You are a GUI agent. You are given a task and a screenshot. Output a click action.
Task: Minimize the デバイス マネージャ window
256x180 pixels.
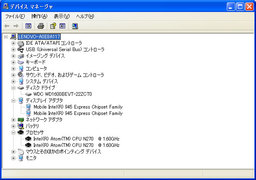(x=231, y=7)
